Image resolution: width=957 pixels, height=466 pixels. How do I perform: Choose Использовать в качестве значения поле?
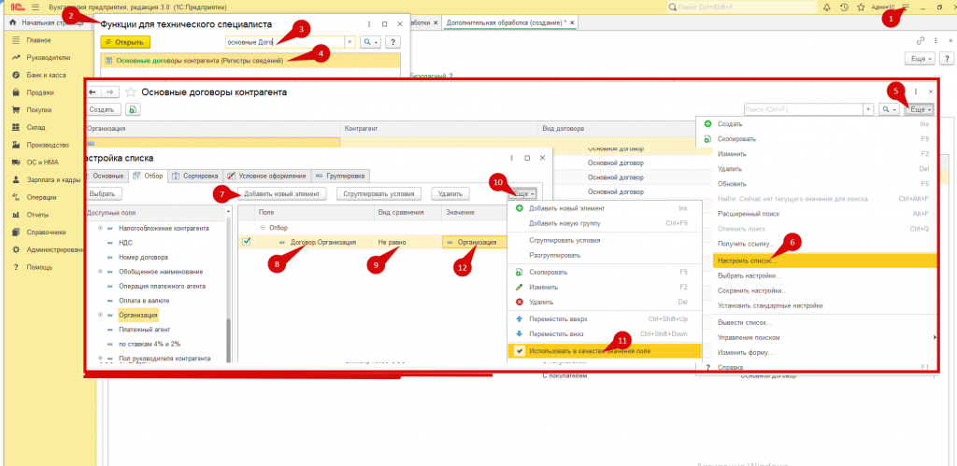point(605,351)
